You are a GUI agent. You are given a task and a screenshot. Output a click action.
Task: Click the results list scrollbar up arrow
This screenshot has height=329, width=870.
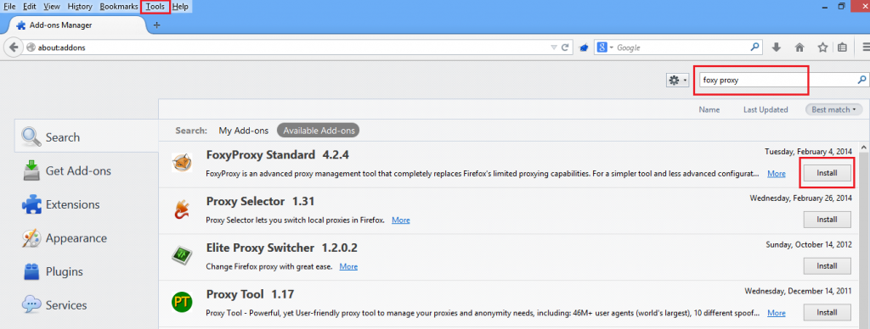[x=864, y=148]
